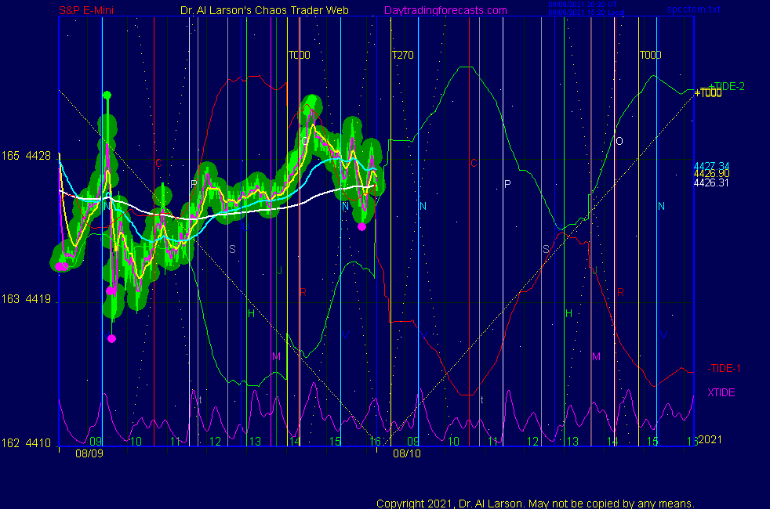770x509 pixels.
Task: Click the 20:20 UT timestamp
Action: (x=583, y=5)
